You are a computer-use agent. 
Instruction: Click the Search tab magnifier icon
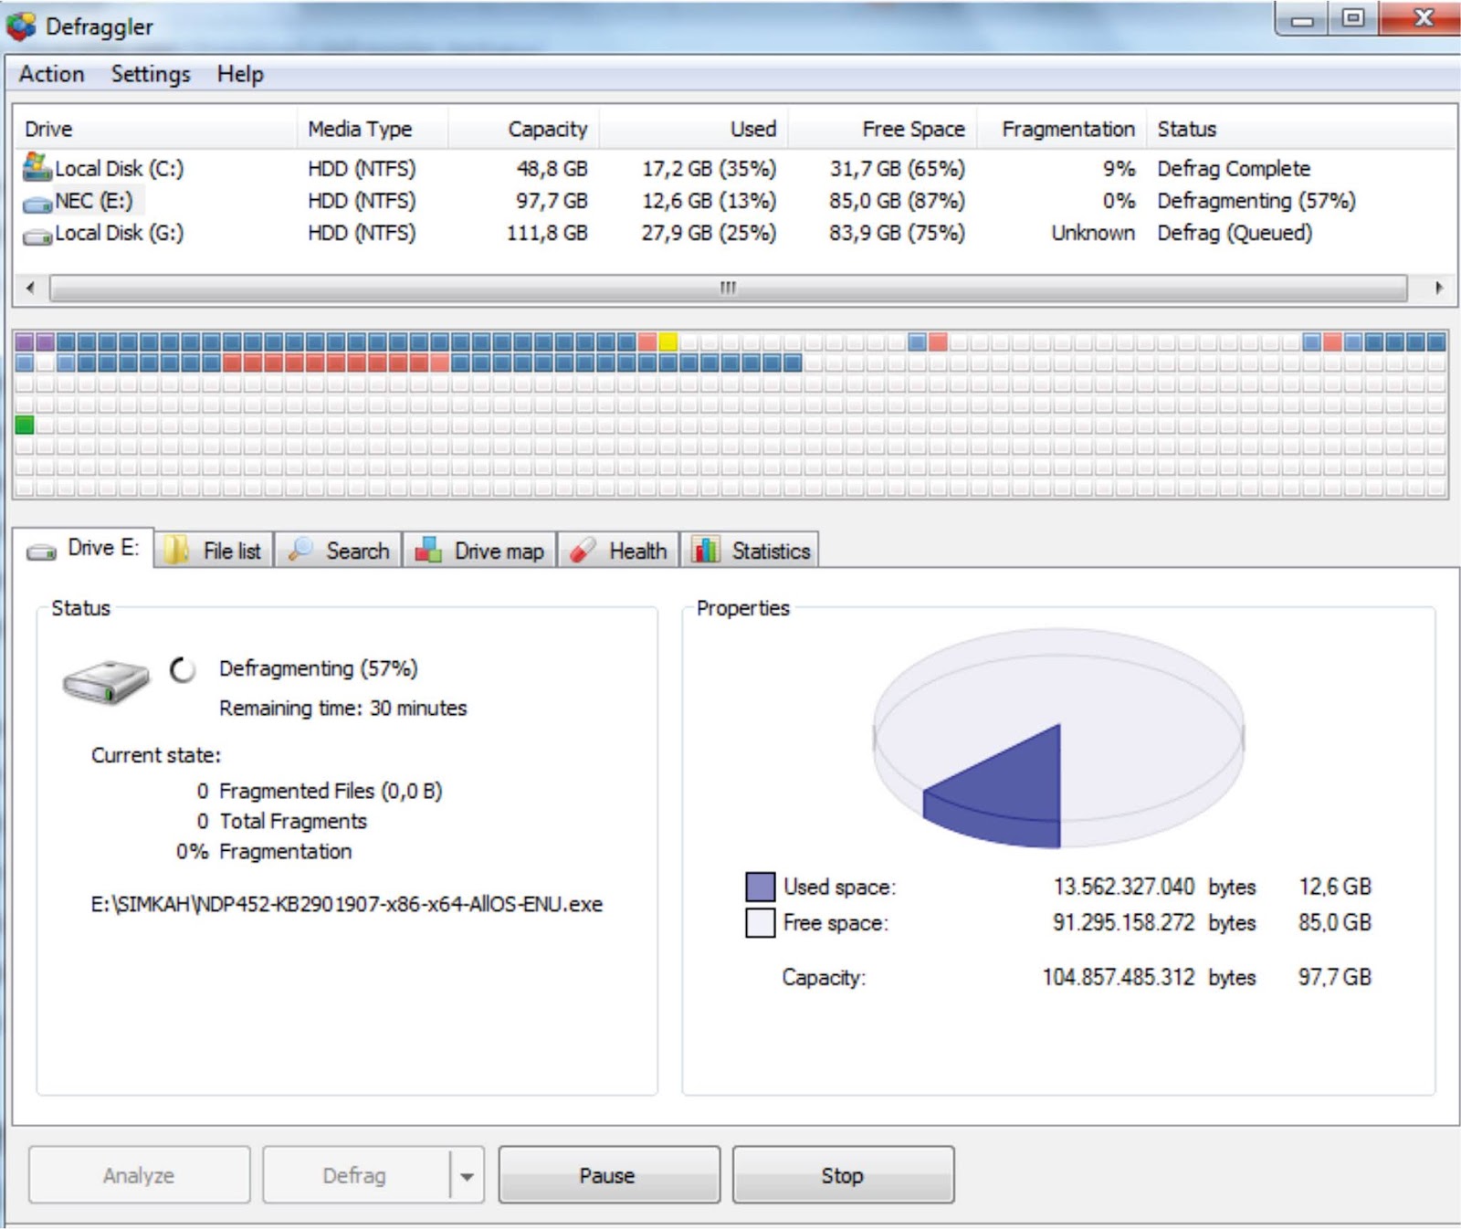[x=300, y=550]
